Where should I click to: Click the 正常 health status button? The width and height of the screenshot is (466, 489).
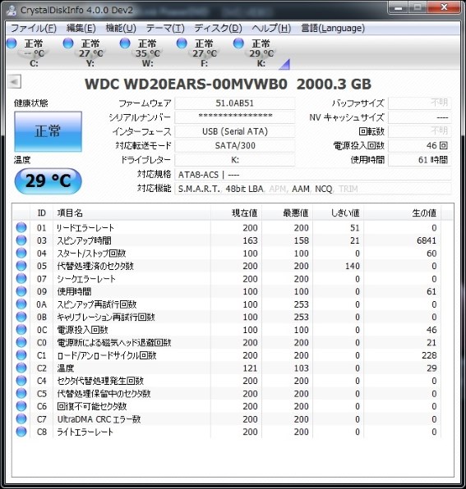(48, 131)
